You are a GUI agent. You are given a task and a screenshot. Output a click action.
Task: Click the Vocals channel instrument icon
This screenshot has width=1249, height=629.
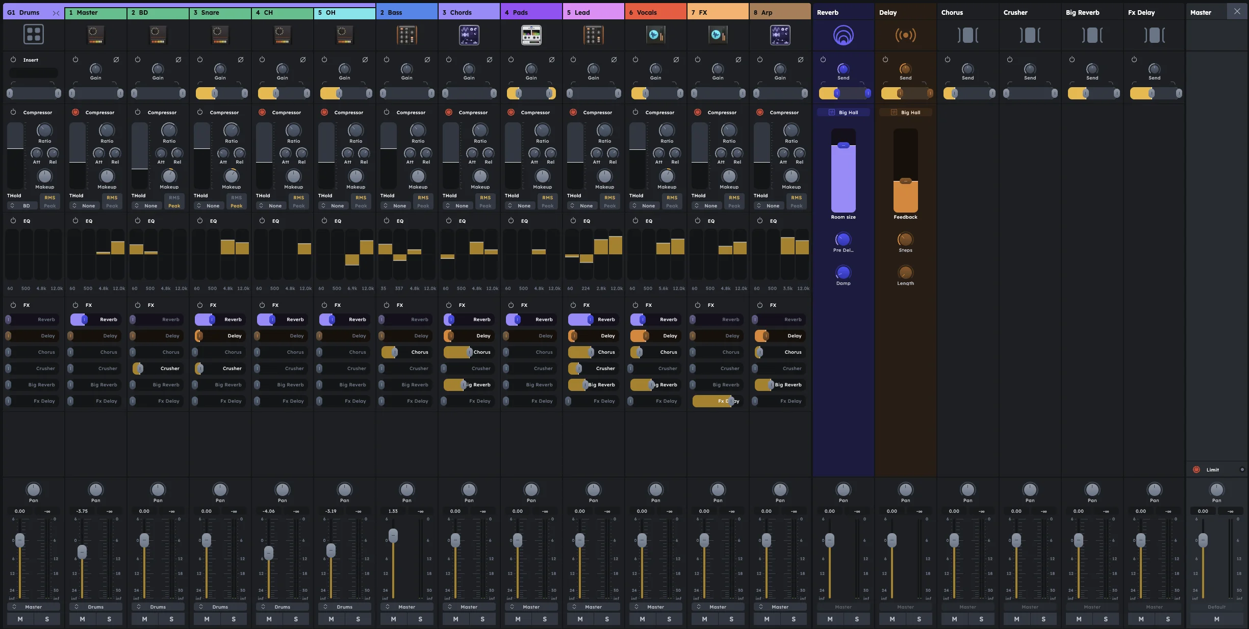coord(655,35)
